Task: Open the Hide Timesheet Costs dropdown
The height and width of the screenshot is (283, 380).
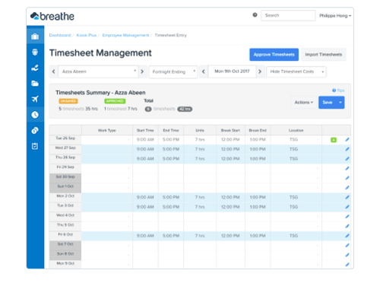Action: click(x=296, y=72)
